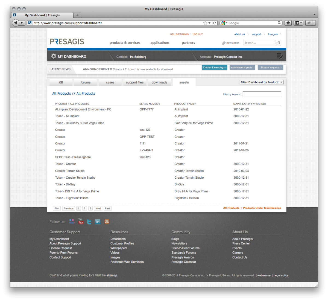Click pagination Next button
This screenshot has width=328, height=299.
coord(98,208)
